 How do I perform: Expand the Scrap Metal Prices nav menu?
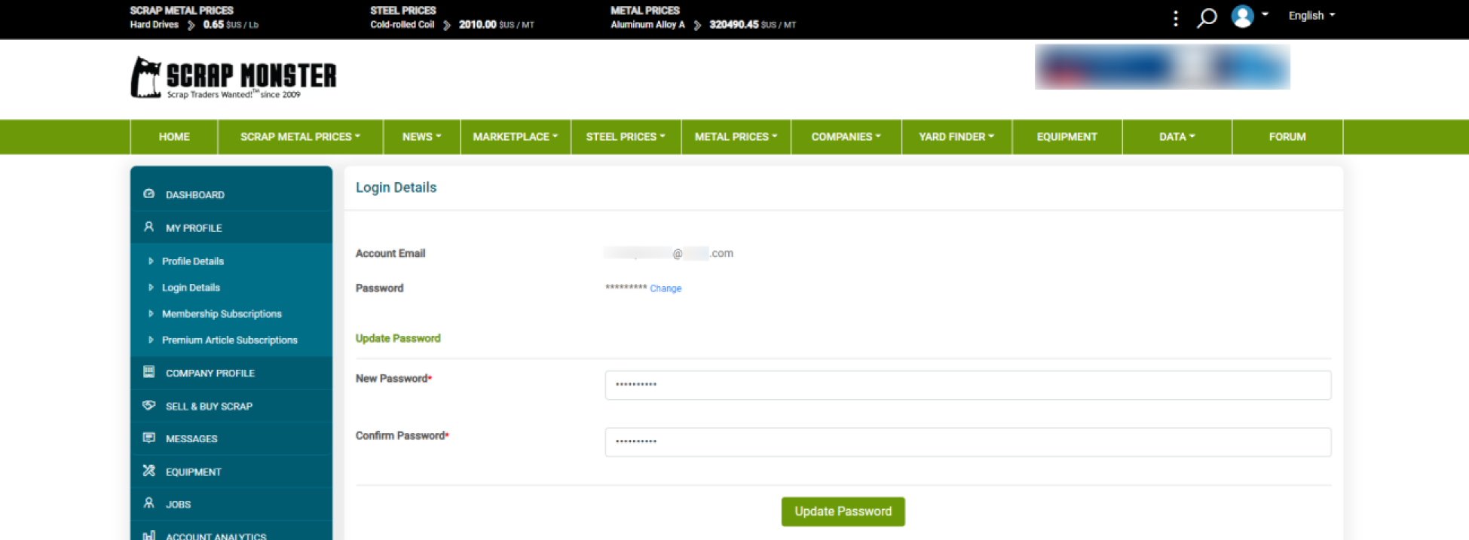coord(300,137)
